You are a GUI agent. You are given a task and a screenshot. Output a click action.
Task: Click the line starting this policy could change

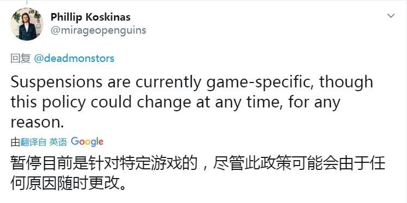pos(175,103)
